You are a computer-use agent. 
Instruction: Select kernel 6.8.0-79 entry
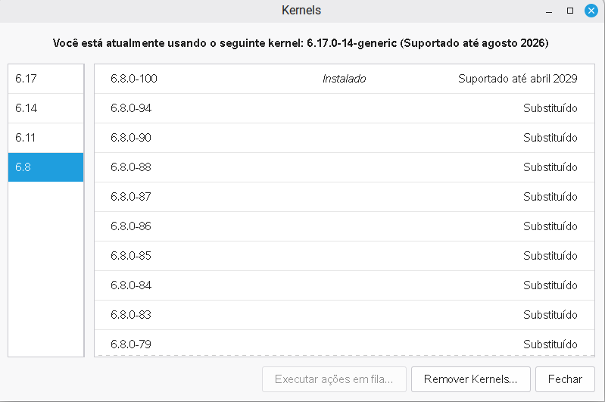344,344
